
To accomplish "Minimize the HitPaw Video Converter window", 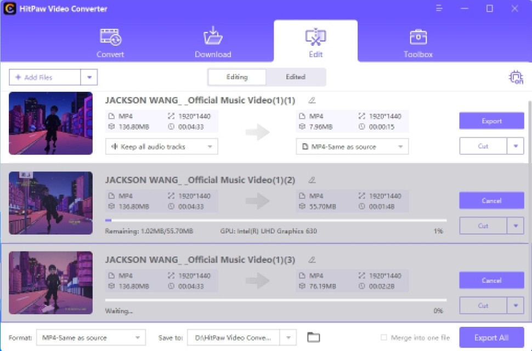I will 465,8.
